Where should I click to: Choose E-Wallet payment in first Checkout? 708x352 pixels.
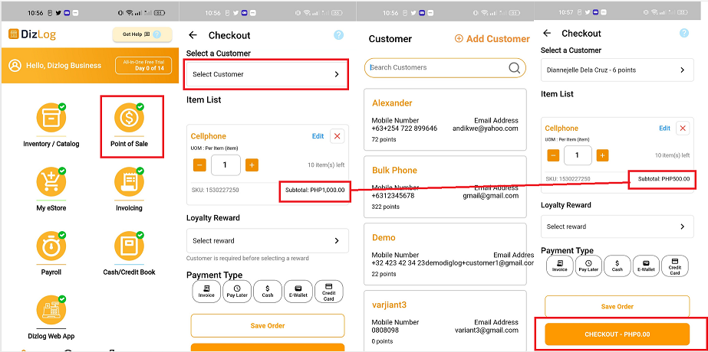(298, 292)
